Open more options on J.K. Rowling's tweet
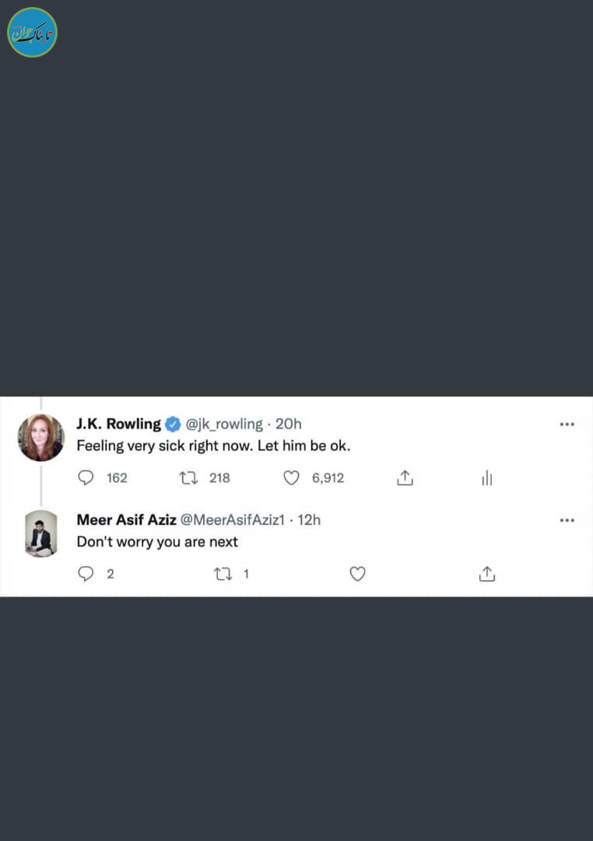 click(567, 424)
